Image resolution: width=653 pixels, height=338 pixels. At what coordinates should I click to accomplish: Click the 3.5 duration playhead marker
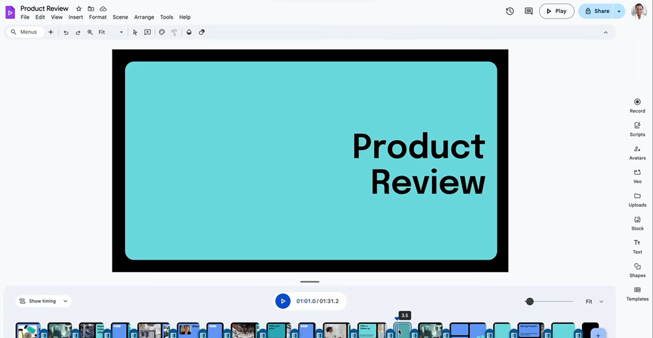point(404,315)
